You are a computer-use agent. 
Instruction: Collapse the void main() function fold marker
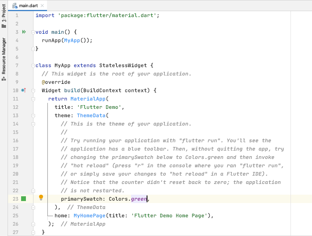point(33,32)
